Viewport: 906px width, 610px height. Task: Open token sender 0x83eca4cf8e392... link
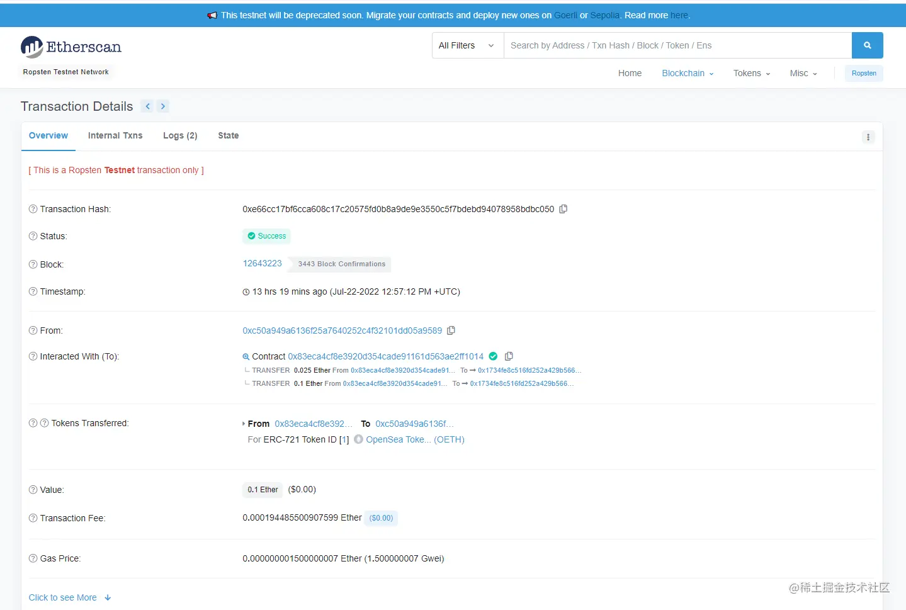tap(314, 424)
